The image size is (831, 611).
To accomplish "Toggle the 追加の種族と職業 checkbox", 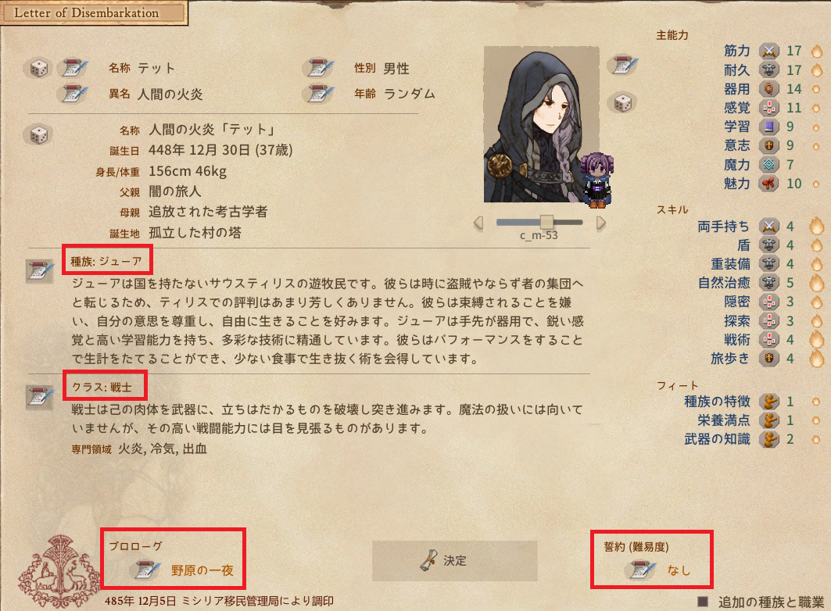I will point(703,602).
